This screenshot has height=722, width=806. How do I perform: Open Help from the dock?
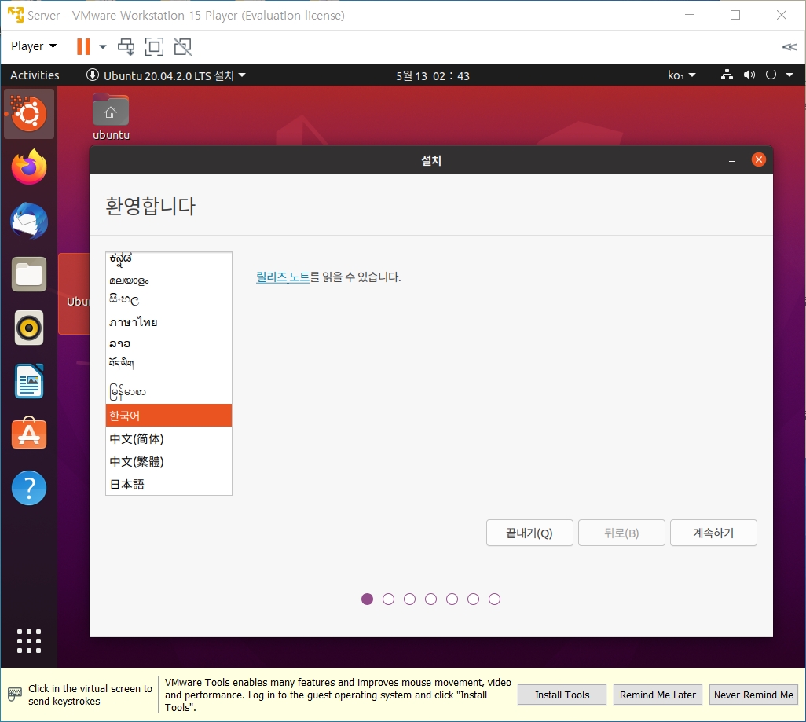pyautogui.click(x=29, y=488)
